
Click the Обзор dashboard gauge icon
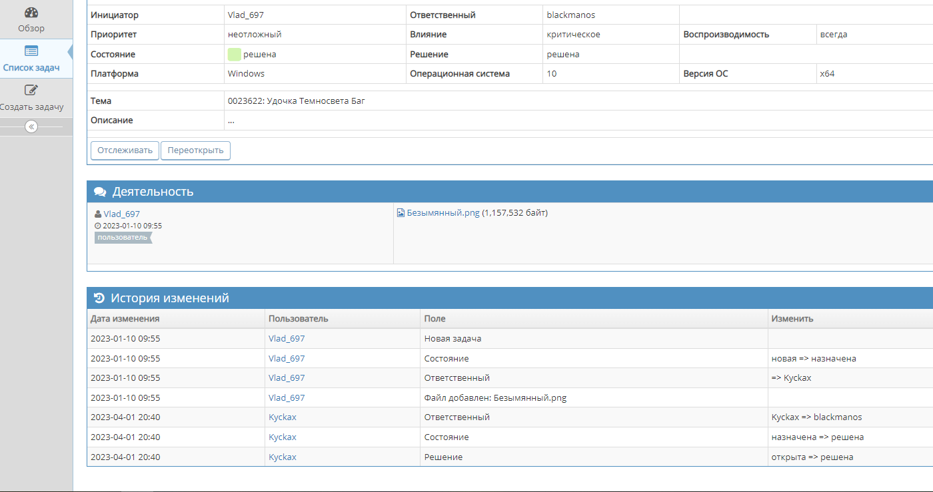point(31,12)
